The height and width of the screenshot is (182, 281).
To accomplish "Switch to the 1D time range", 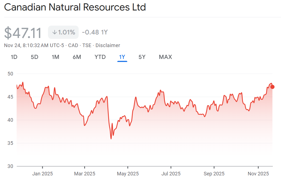I will (14, 57).
